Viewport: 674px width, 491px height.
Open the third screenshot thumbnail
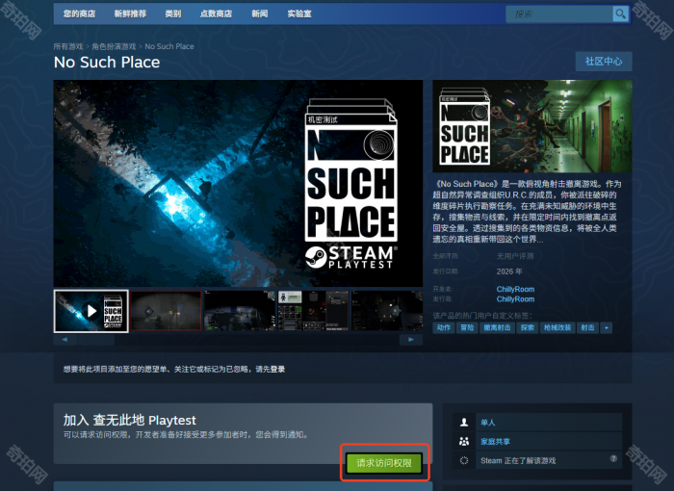click(240, 311)
